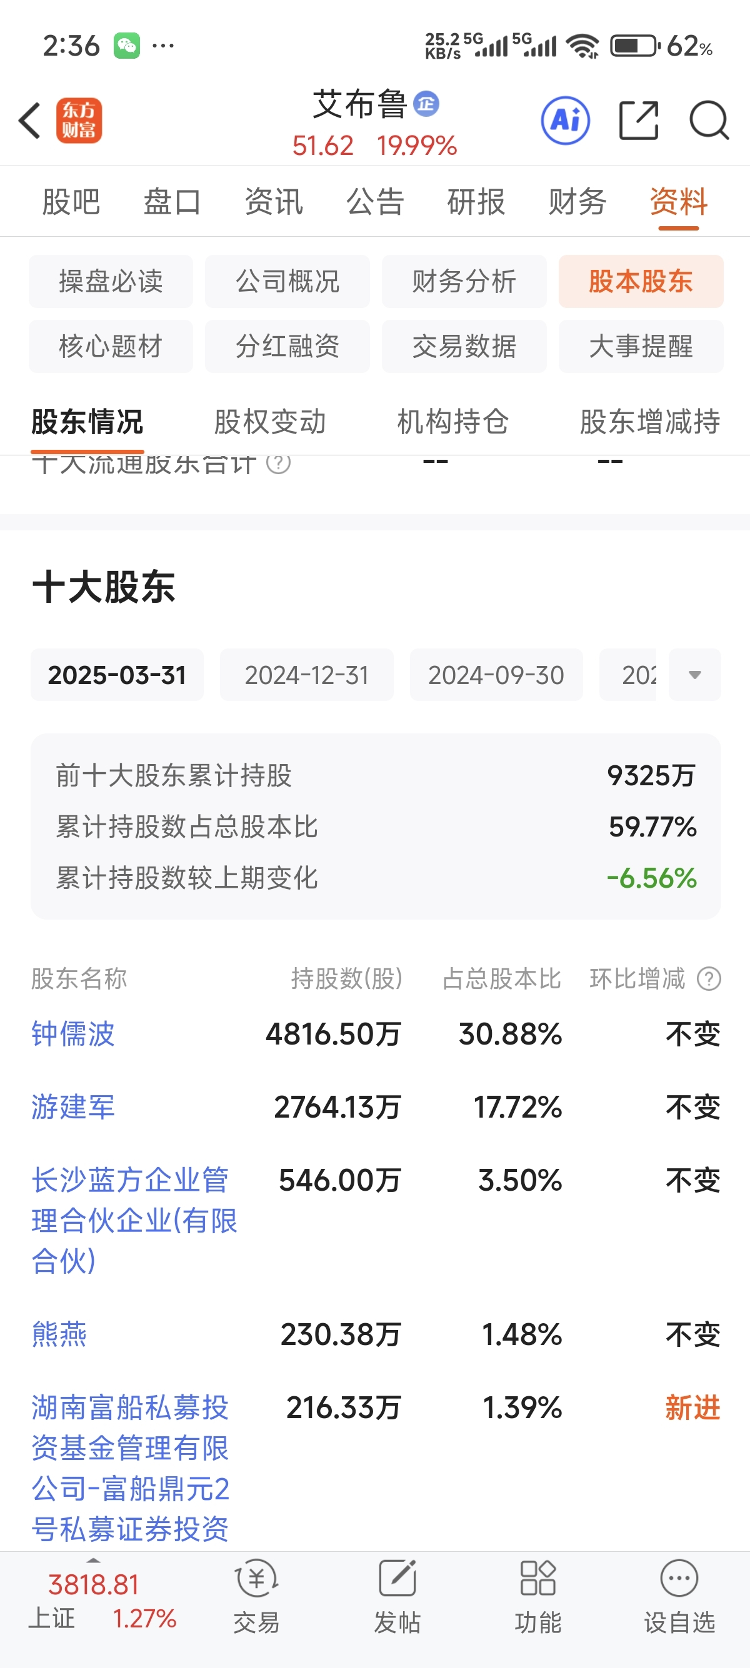Tap the 新进 status label
The width and height of the screenshot is (750, 1668).
tap(693, 1407)
